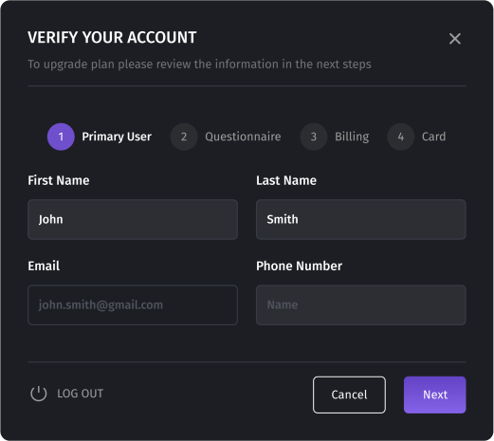Go to the Primary User step
The width and height of the screenshot is (494, 441).
[x=117, y=137]
